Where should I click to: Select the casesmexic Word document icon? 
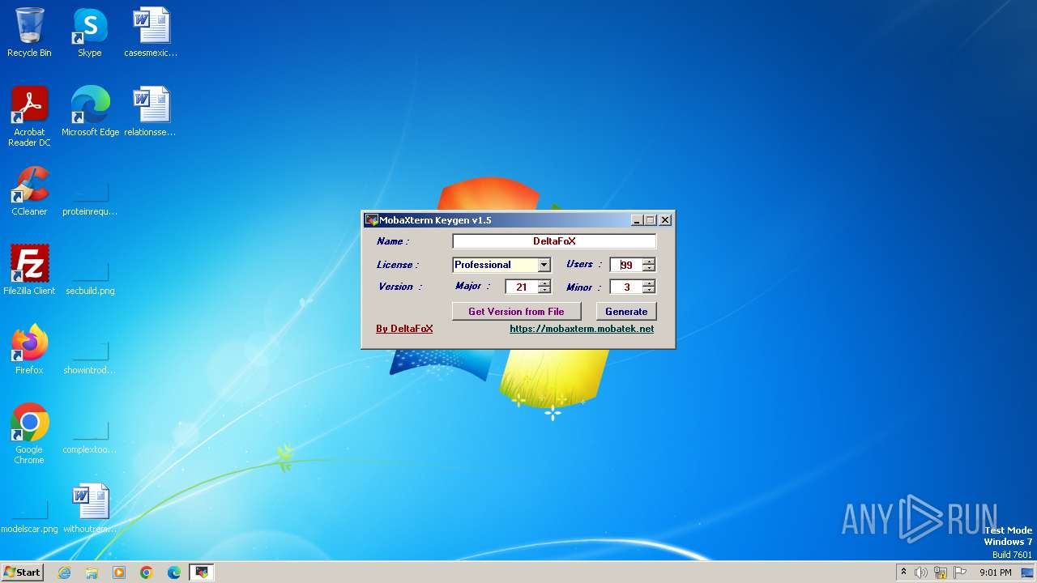click(x=151, y=32)
